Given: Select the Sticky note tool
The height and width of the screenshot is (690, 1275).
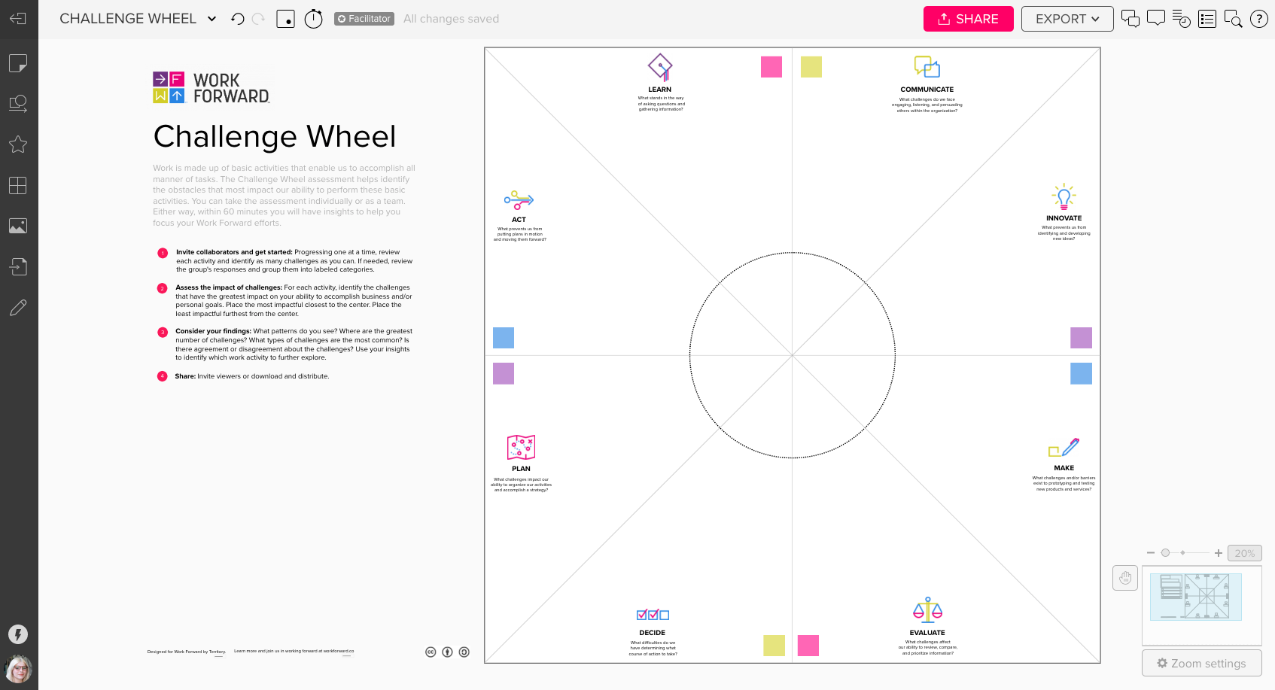Looking at the screenshot, I should pos(18,63).
